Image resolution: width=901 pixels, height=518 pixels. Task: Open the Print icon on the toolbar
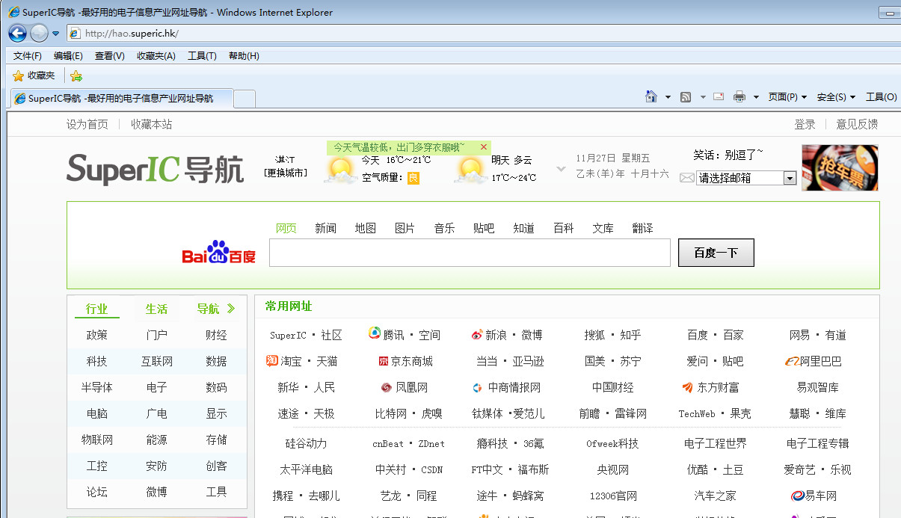pos(739,97)
